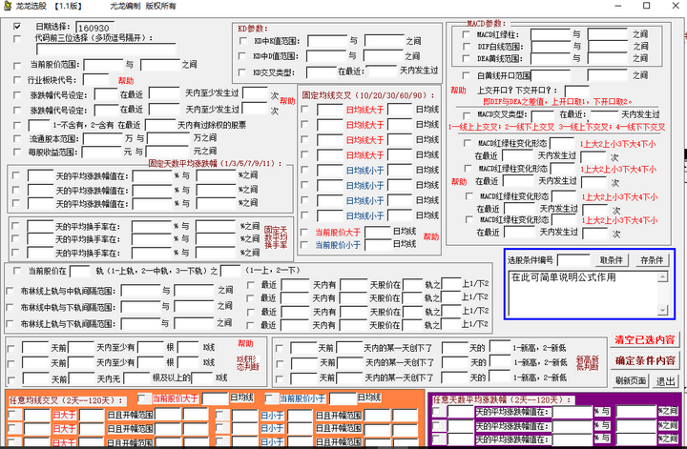Click the 取条件 button
Image resolution: width=687 pixels, height=449 pixels.
pos(612,260)
